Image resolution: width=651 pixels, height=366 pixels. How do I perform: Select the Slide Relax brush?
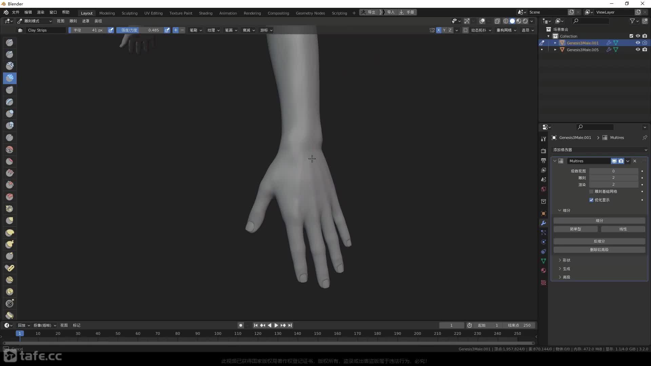tap(9, 304)
